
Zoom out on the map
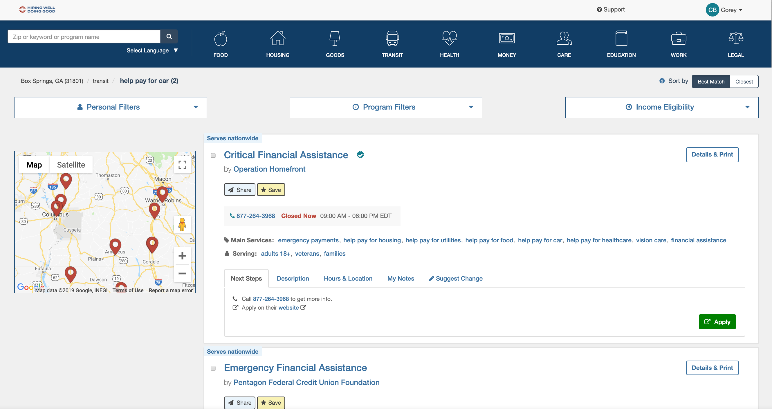(182, 273)
